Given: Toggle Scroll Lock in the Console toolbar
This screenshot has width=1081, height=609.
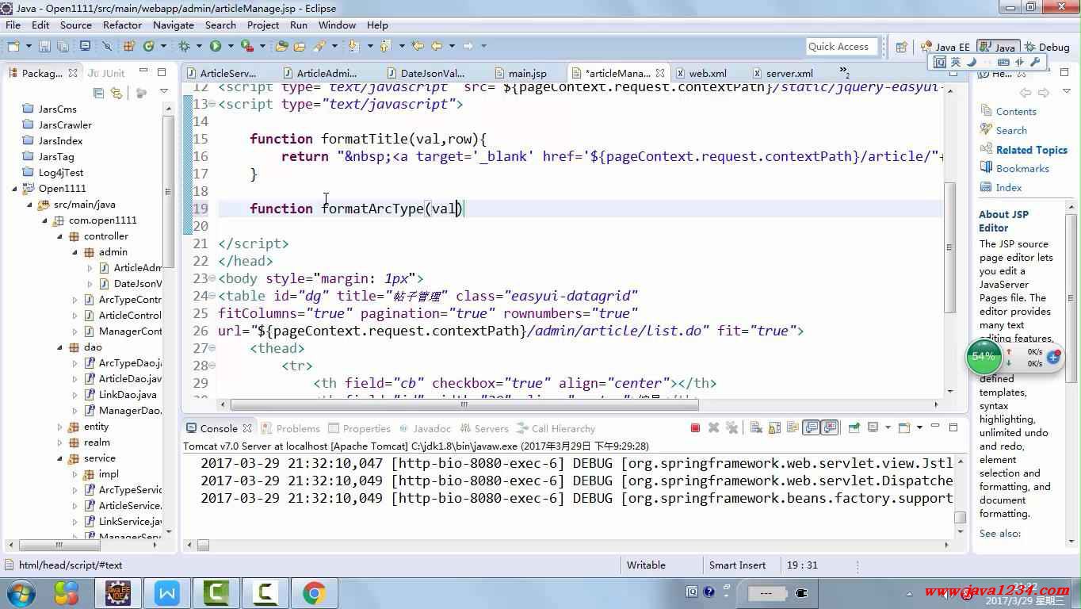Looking at the screenshot, I should 773,428.
